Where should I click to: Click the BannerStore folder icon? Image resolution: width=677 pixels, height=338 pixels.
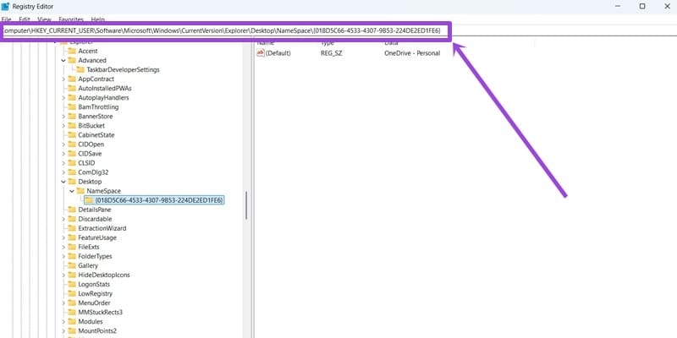pyautogui.click(x=72, y=117)
